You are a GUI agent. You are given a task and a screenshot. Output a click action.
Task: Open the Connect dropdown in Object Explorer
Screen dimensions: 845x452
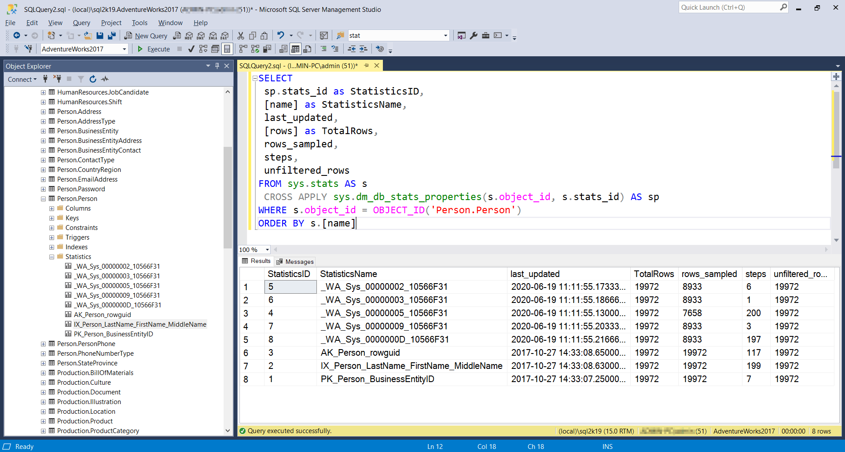pyautogui.click(x=22, y=79)
